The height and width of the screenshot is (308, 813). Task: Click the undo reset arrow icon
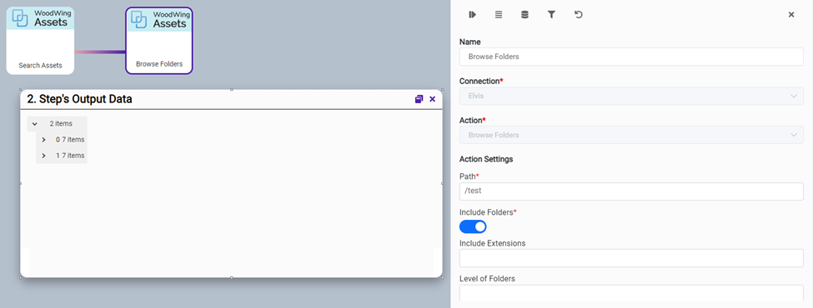coord(578,14)
